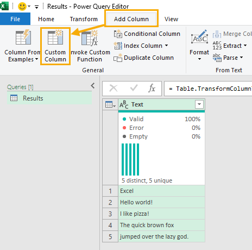Click Duplicate Column

click(143, 58)
